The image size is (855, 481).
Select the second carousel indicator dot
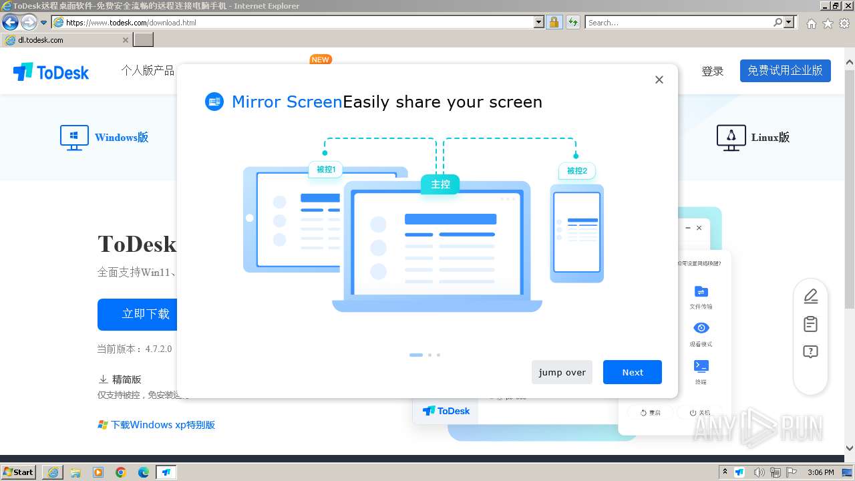point(430,355)
